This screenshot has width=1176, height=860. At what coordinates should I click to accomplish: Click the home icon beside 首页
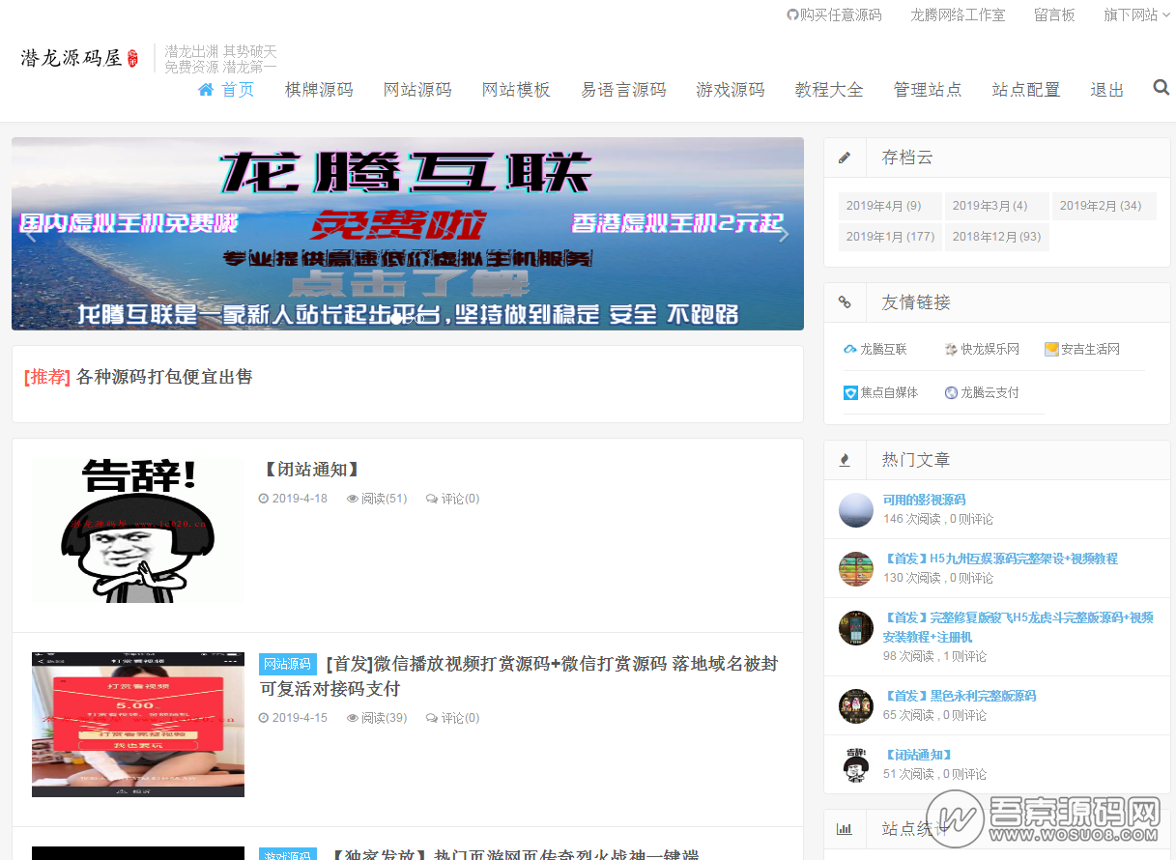tap(206, 90)
